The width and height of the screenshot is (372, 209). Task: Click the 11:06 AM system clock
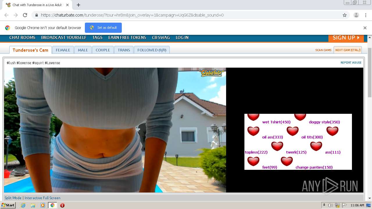coord(357,205)
